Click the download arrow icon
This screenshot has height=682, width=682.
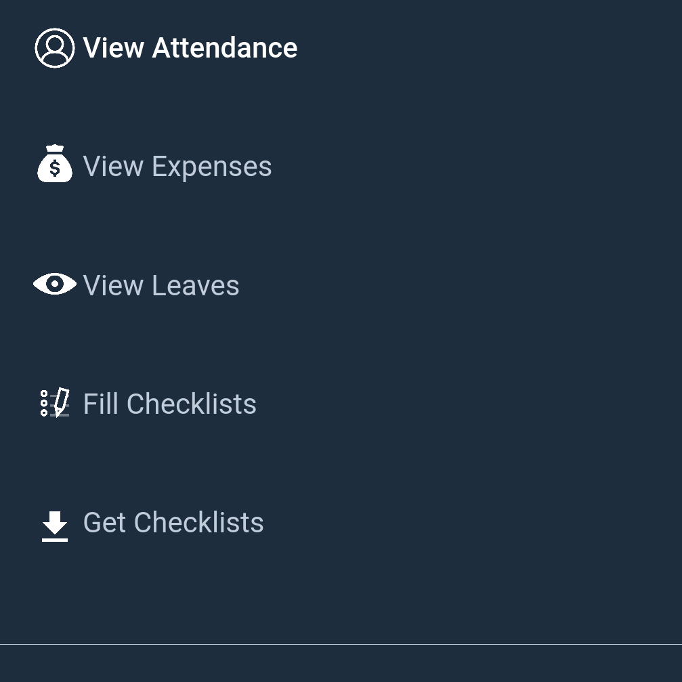(x=55, y=526)
